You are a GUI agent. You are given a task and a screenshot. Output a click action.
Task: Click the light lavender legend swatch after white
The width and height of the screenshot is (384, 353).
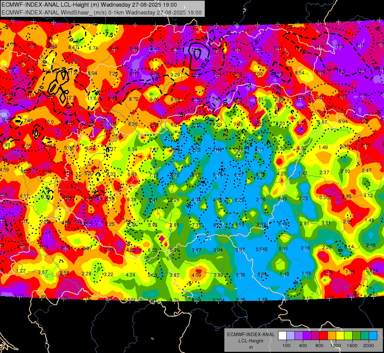(x=291, y=336)
